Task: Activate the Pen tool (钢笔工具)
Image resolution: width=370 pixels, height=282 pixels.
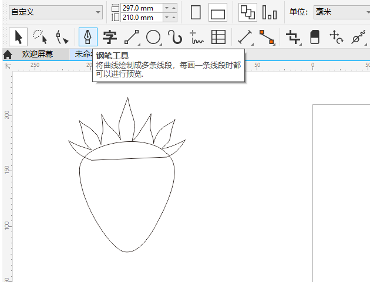Action: coord(88,38)
